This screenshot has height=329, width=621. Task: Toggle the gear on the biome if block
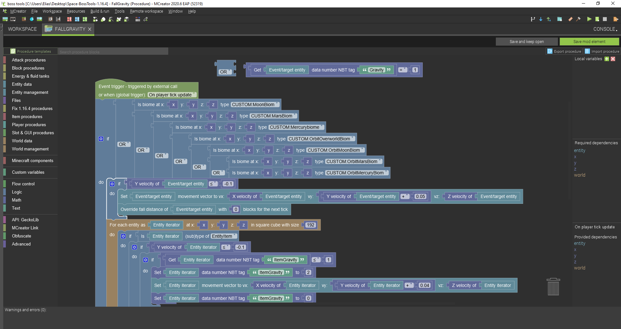pos(101,139)
